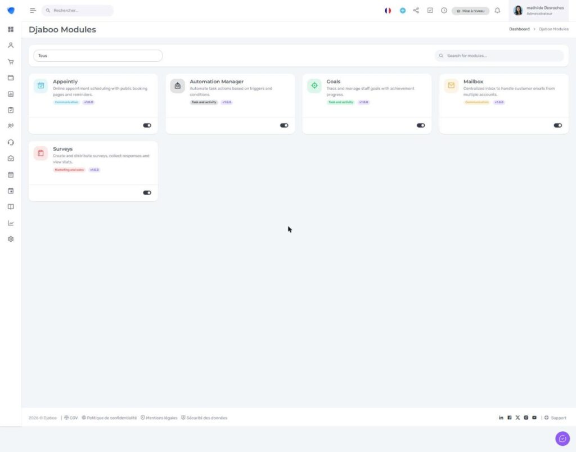Image resolution: width=576 pixels, height=452 pixels.
Task: Click the Marketing and sales tag on Surveys
Action: pos(69,170)
